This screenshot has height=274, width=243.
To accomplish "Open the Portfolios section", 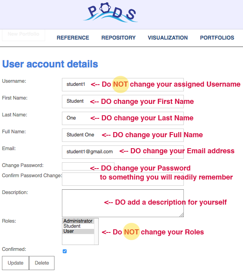I will coord(217,38).
